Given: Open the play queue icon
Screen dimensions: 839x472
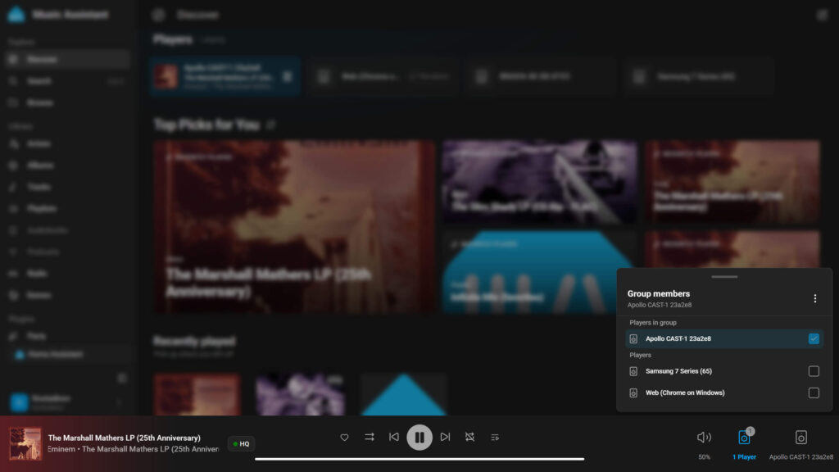Looking at the screenshot, I should [495, 438].
